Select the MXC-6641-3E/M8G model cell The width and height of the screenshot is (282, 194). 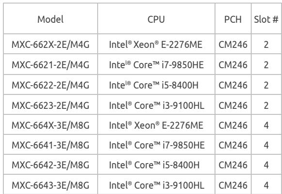pos(50,145)
